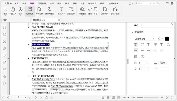Collapse the 文本样式 section
The height and width of the screenshot is (101, 177).
click(133, 32)
